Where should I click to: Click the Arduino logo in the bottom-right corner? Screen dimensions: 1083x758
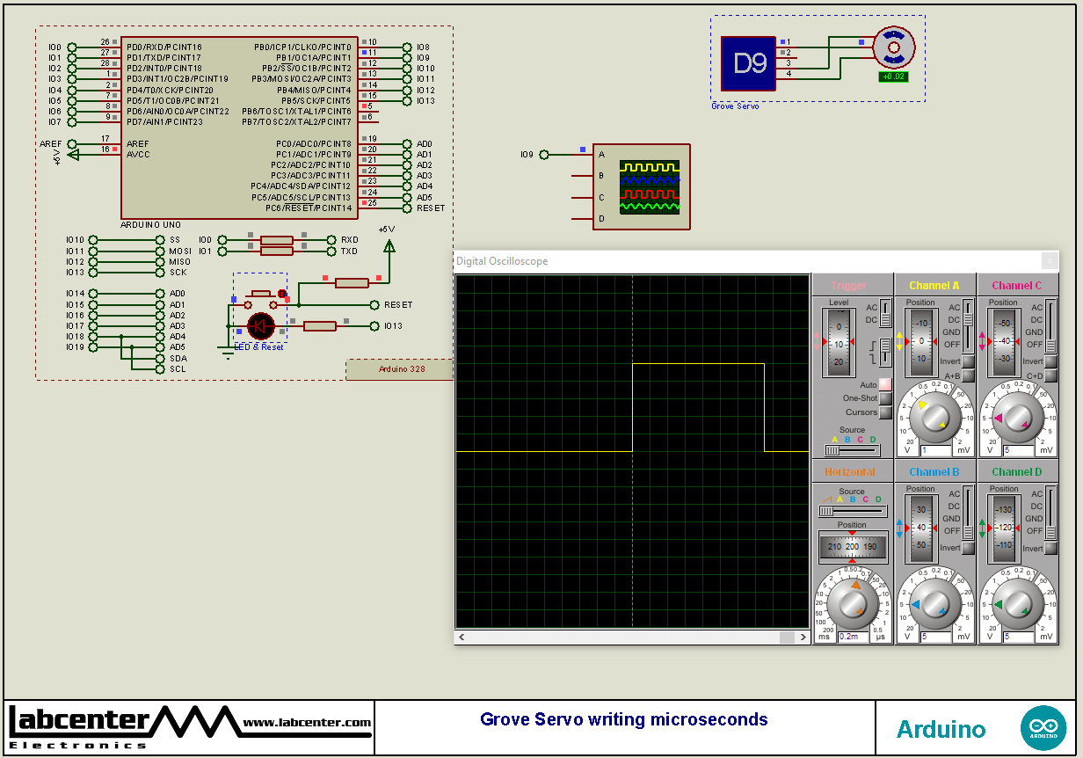1043,727
